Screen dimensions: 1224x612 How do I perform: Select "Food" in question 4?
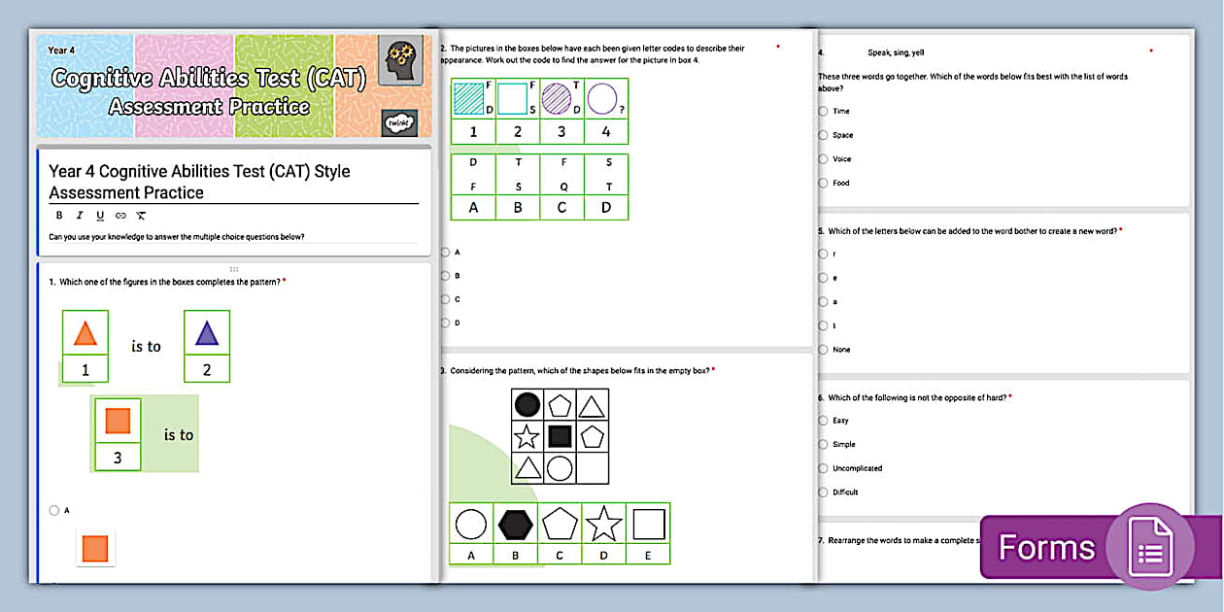click(x=823, y=183)
